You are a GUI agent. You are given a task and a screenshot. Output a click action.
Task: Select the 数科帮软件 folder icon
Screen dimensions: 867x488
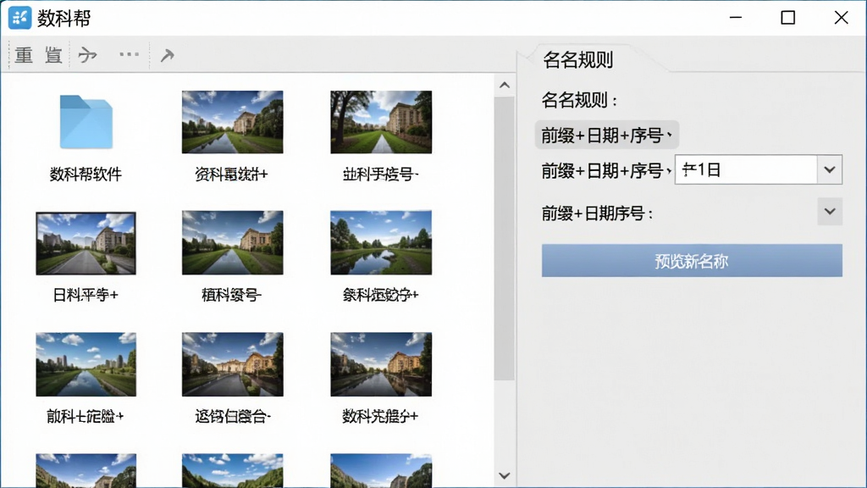click(x=86, y=122)
